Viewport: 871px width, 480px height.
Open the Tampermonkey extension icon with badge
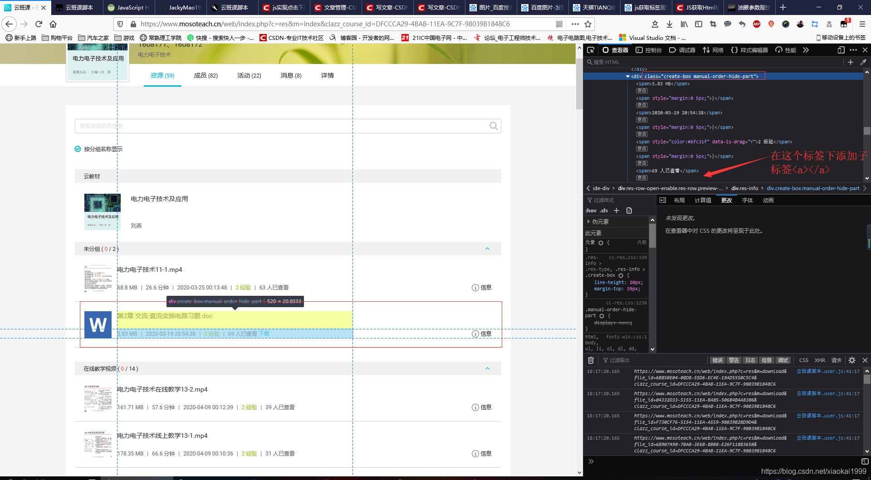click(x=845, y=24)
